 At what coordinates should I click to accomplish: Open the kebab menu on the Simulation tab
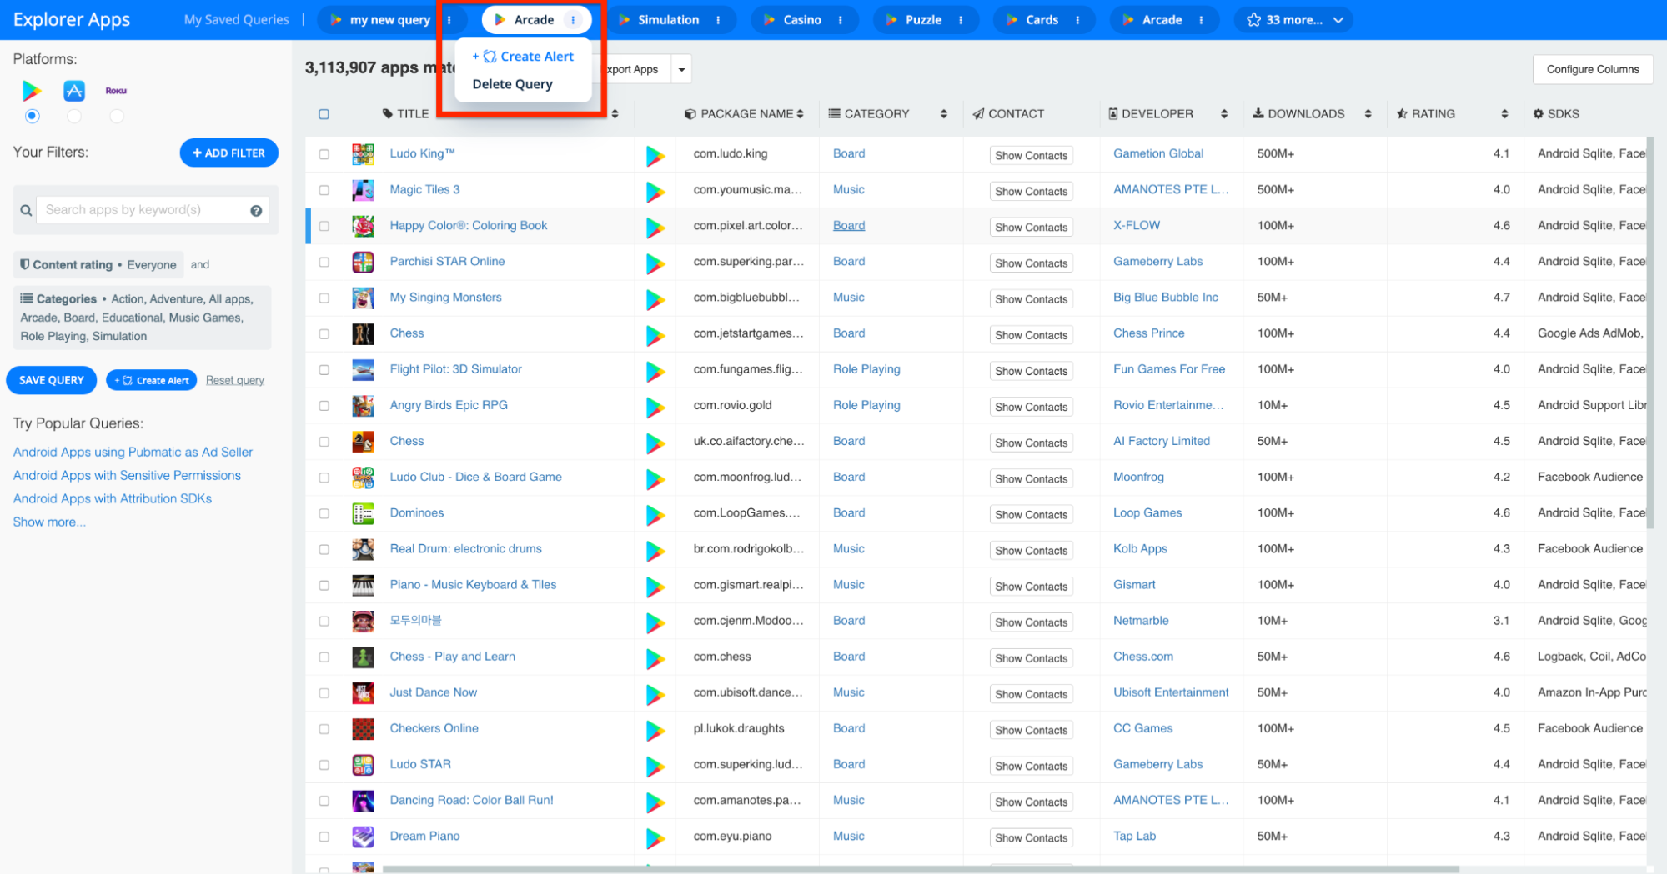(x=718, y=20)
